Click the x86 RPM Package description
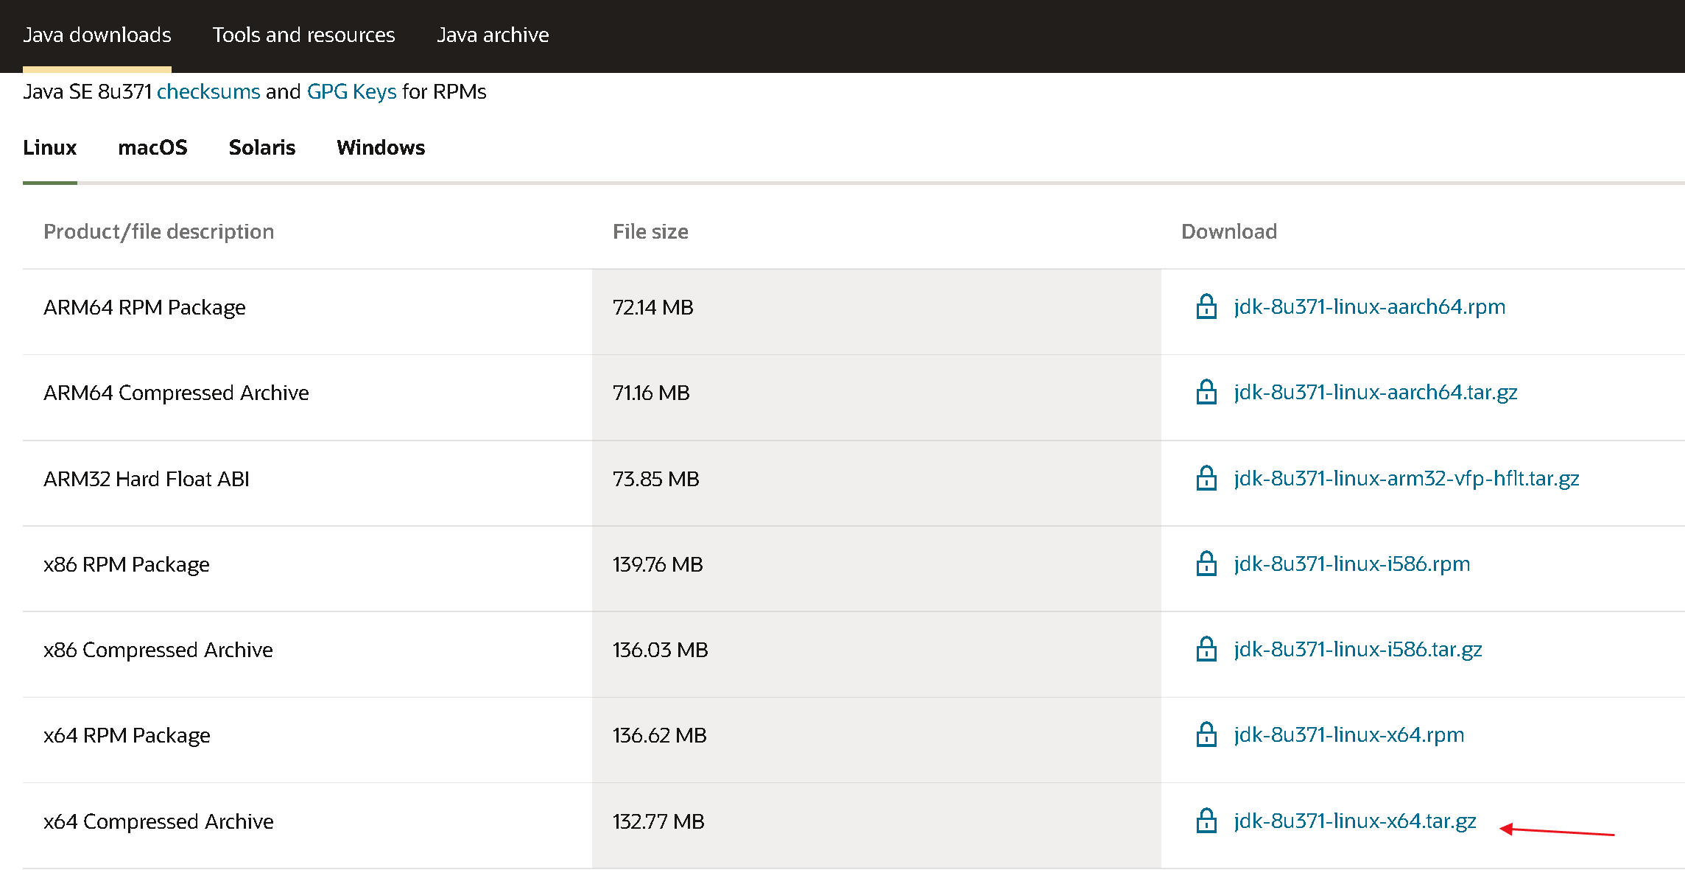Viewport: 1685px width, 870px height. click(x=127, y=564)
